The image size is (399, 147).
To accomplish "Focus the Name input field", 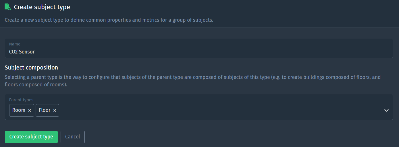I will click(x=198, y=48).
